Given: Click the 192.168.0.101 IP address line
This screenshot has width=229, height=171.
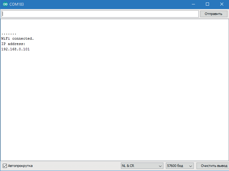Looking at the screenshot, I should click(16, 49).
